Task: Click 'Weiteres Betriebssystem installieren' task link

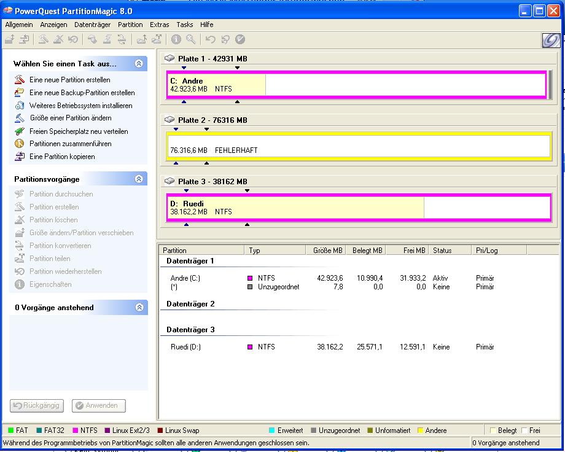Action: [x=80, y=106]
